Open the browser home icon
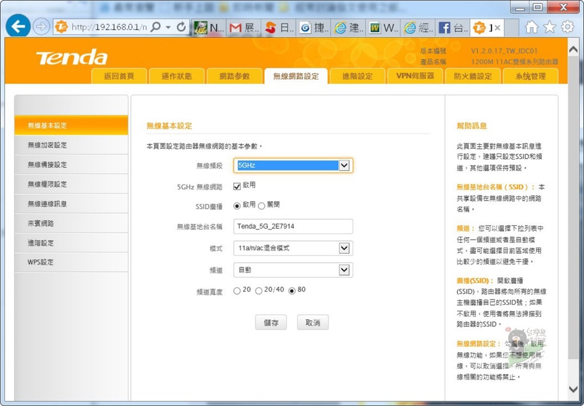 pos(531,27)
